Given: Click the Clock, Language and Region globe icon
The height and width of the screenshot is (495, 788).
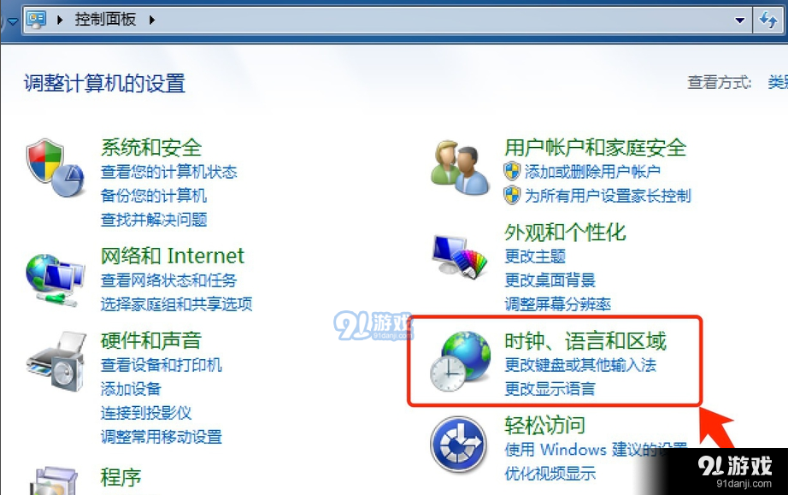Looking at the screenshot, I should (460, 361).
